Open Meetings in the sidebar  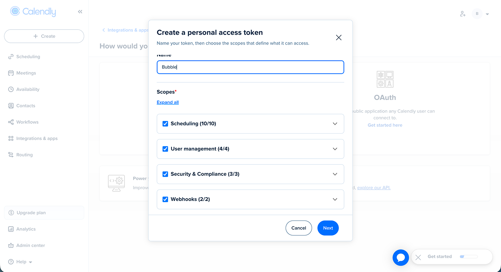pyautogui.click(x=26, y=73)
